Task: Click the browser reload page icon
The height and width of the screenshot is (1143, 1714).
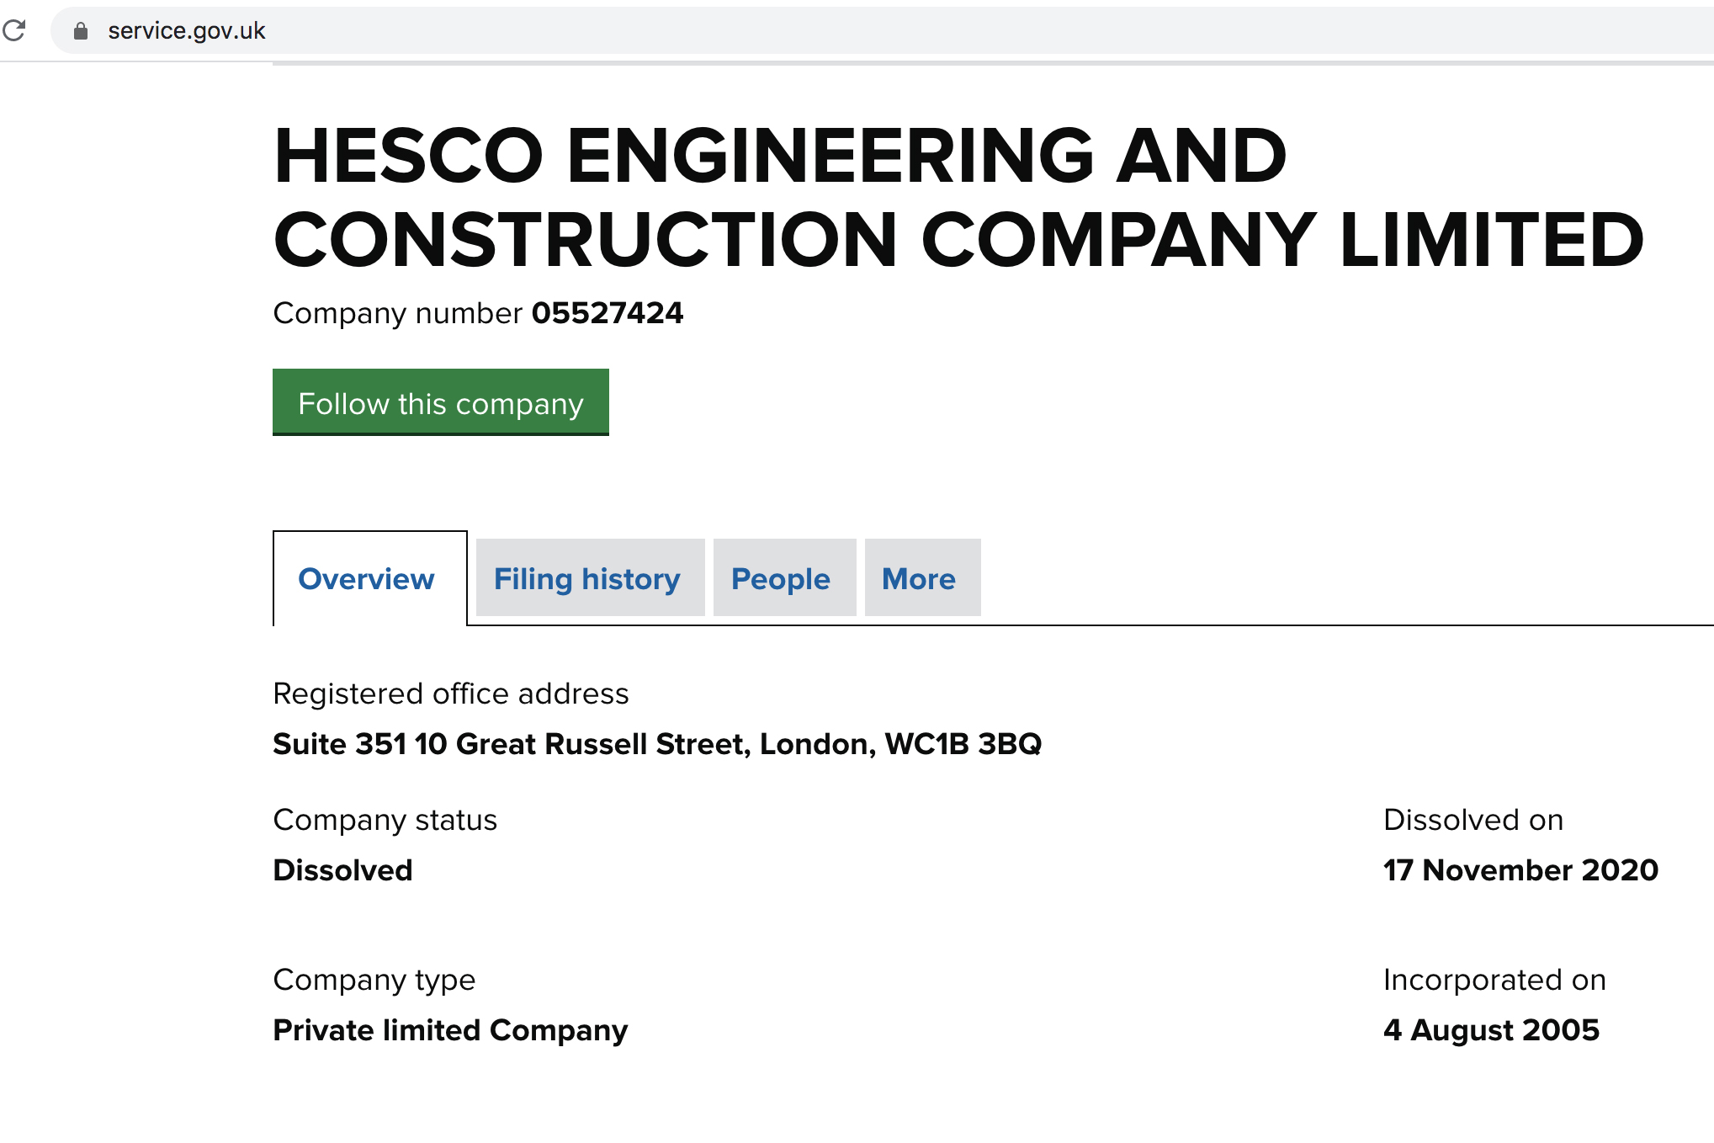Action: point(14,31)
